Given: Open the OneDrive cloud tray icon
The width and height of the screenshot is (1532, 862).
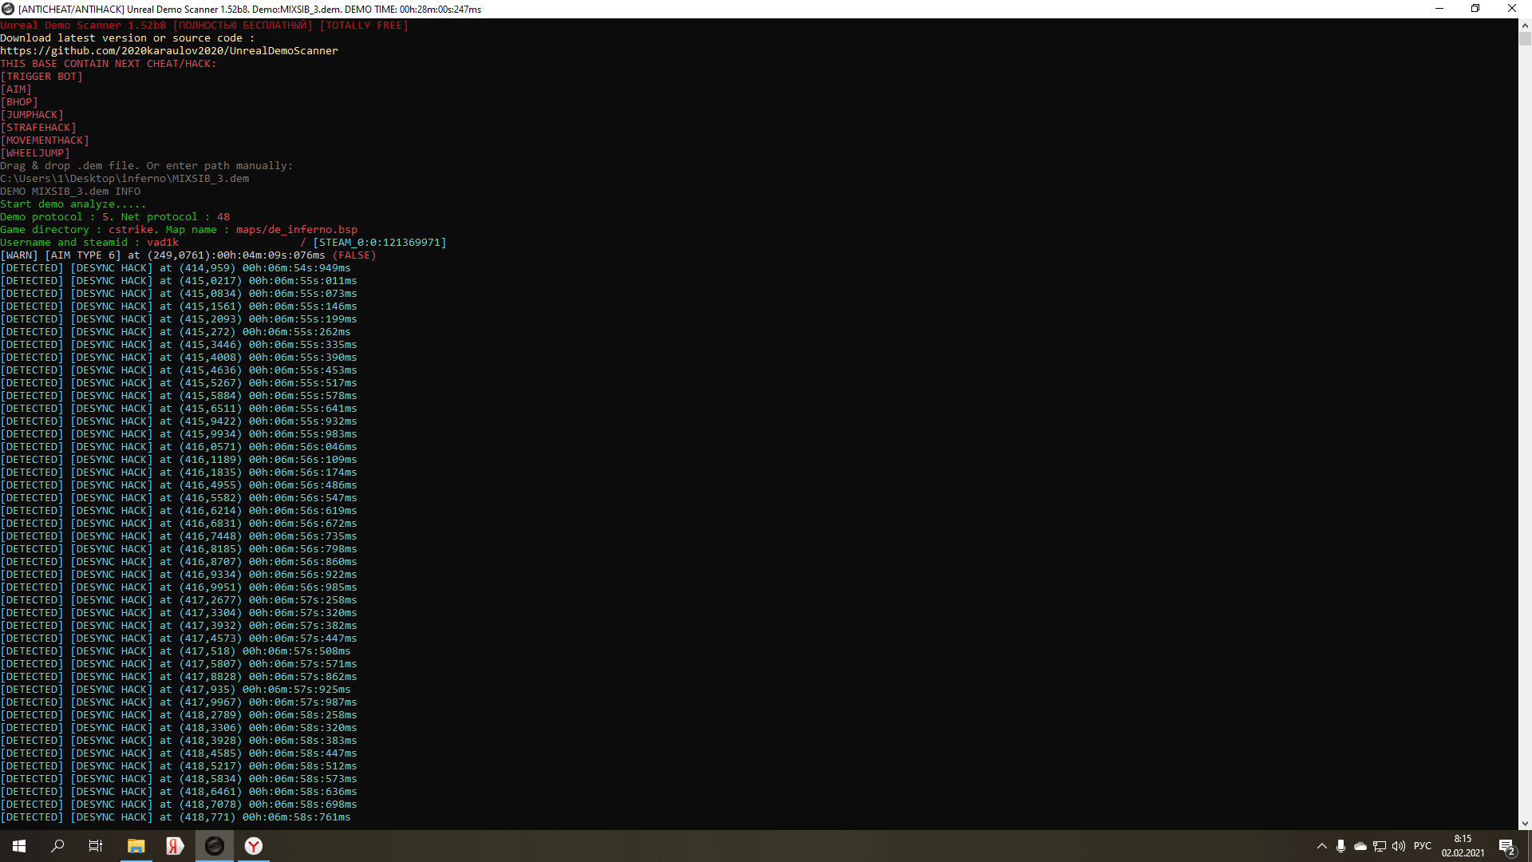Looking at the screenshot, I should 1360,846.
